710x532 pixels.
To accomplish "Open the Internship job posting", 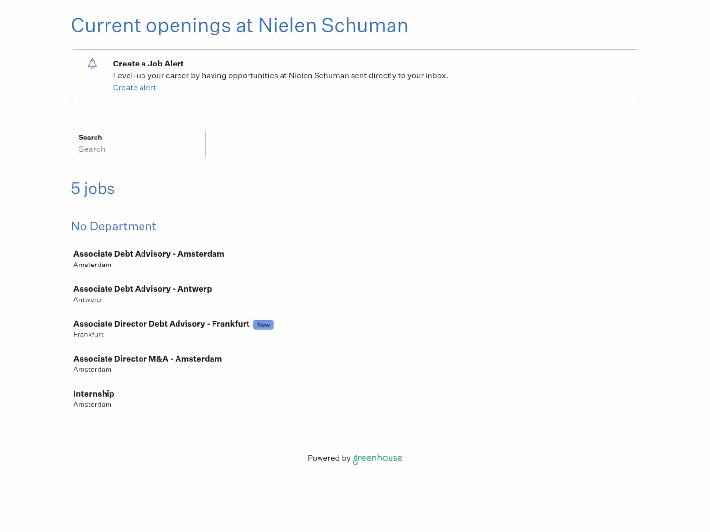I will pyautogui.click(x=94, y=394).
